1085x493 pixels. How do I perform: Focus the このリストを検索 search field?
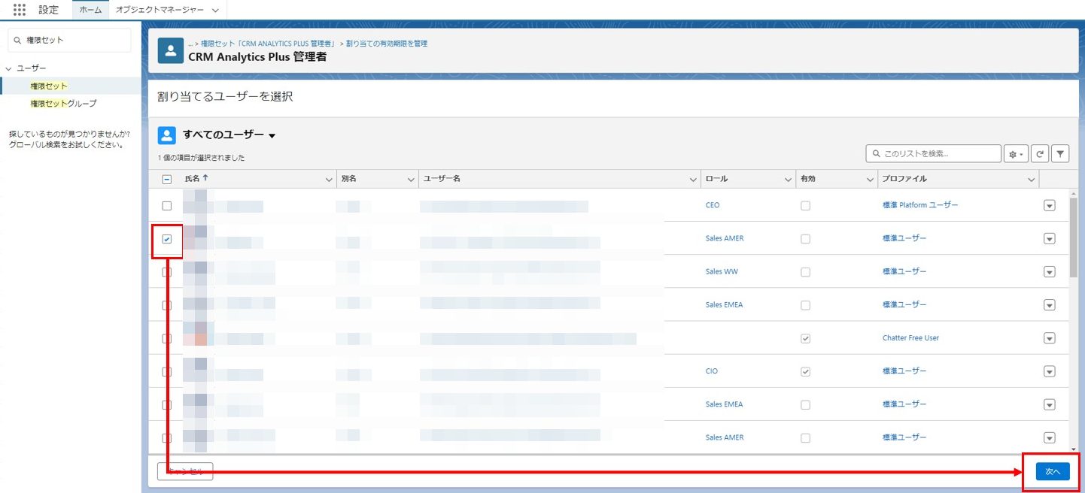pyautogui.click(x=934, y=153)
